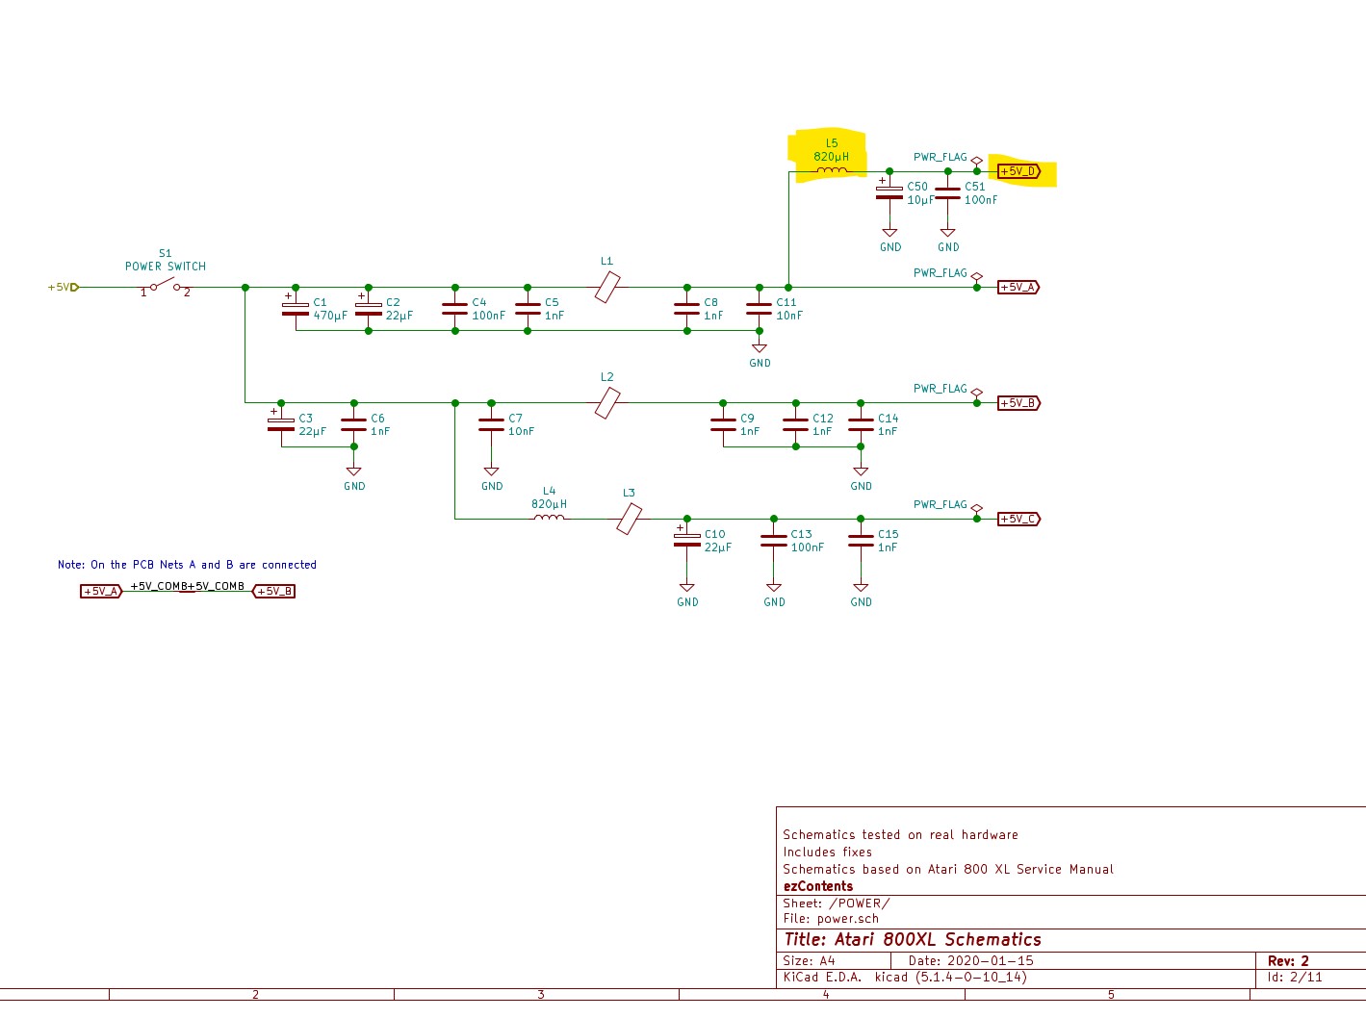Select the +5V_C global label

point(1018,519)
